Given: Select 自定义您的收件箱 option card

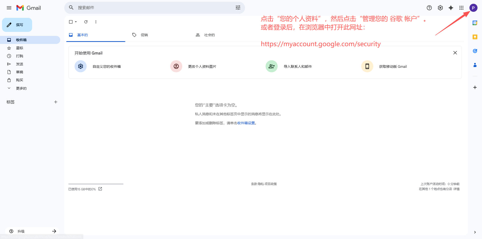Looking at the screenshot, I should click(x=107, y=66).
